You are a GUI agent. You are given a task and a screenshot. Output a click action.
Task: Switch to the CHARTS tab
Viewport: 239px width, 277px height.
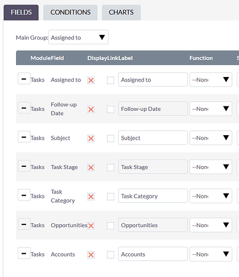click(x=121, y=12)
